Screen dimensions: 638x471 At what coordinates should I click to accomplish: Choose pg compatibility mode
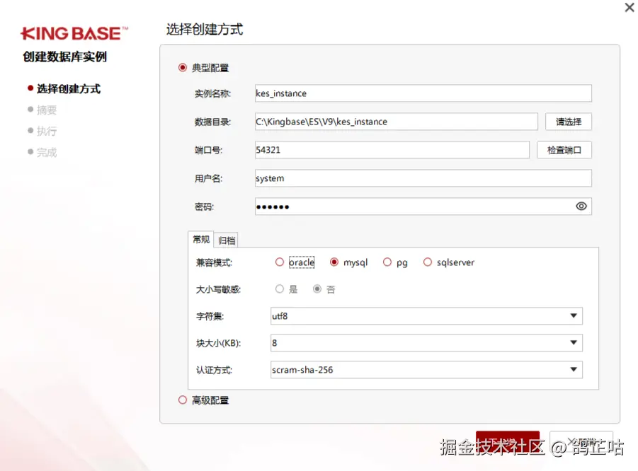387,262
